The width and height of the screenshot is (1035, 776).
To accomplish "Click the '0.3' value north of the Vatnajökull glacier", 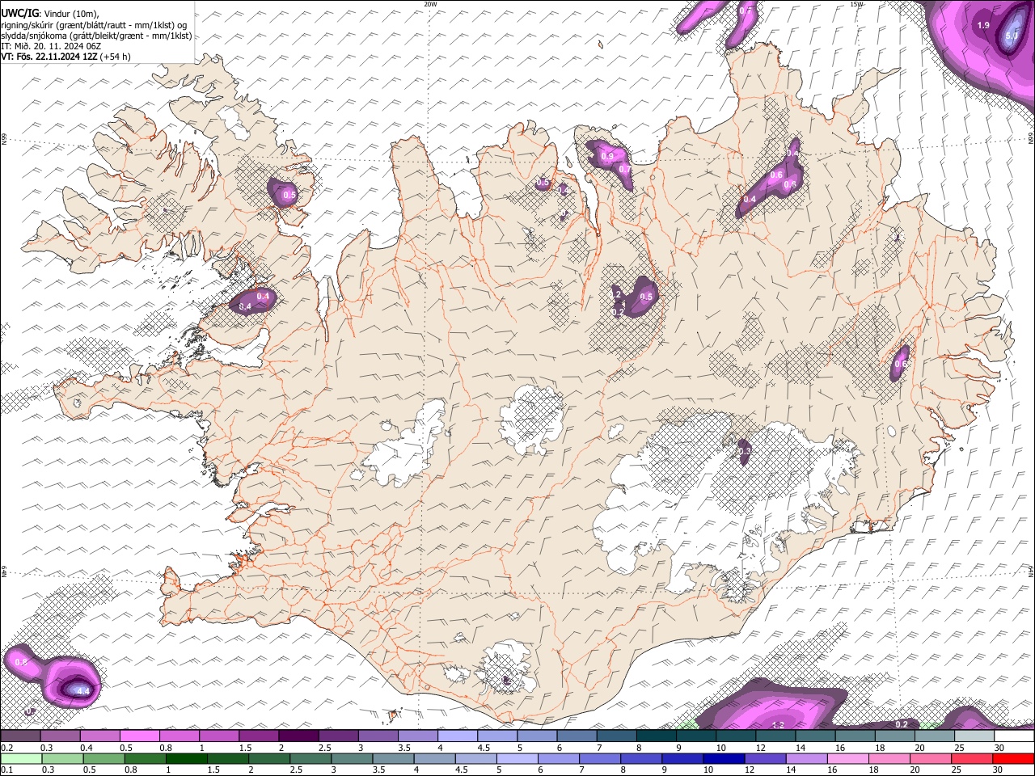I will [x=745, y=450].
